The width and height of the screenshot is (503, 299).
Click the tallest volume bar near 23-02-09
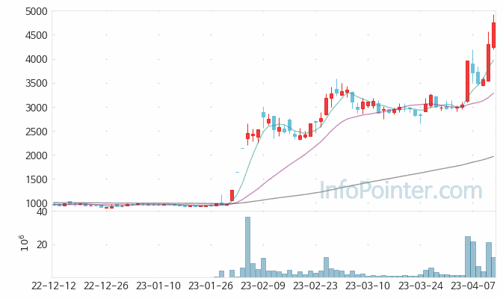[247, 247]
